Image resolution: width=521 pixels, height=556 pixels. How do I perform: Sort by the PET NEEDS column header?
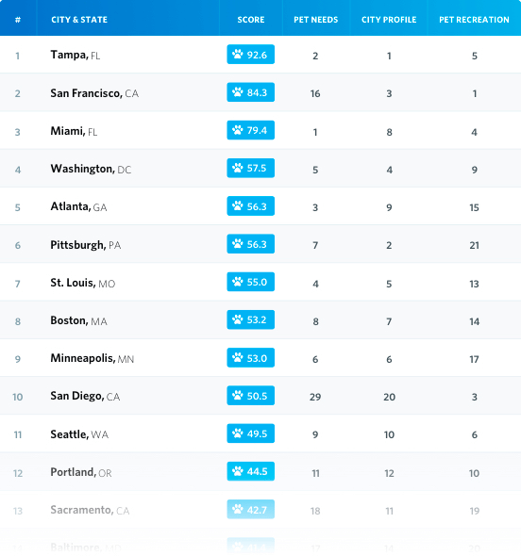click(316, 20)
